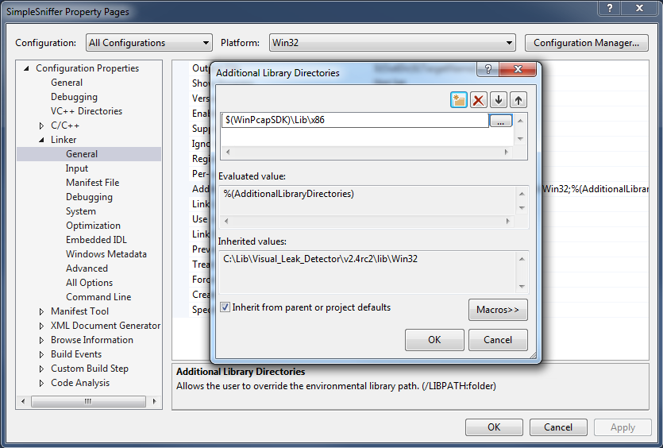
Task: Select Linker Input page
Action: tap(77, 168)
